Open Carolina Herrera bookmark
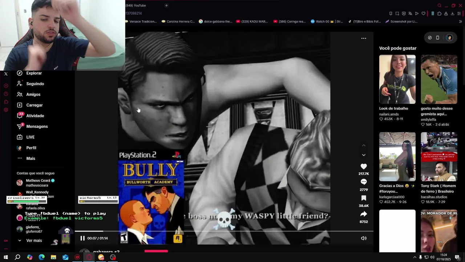465x262 pixels. coord(178,21)
